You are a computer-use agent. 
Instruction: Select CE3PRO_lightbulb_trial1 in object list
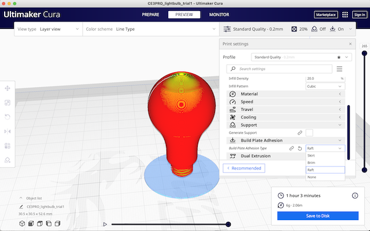point(45,207)
